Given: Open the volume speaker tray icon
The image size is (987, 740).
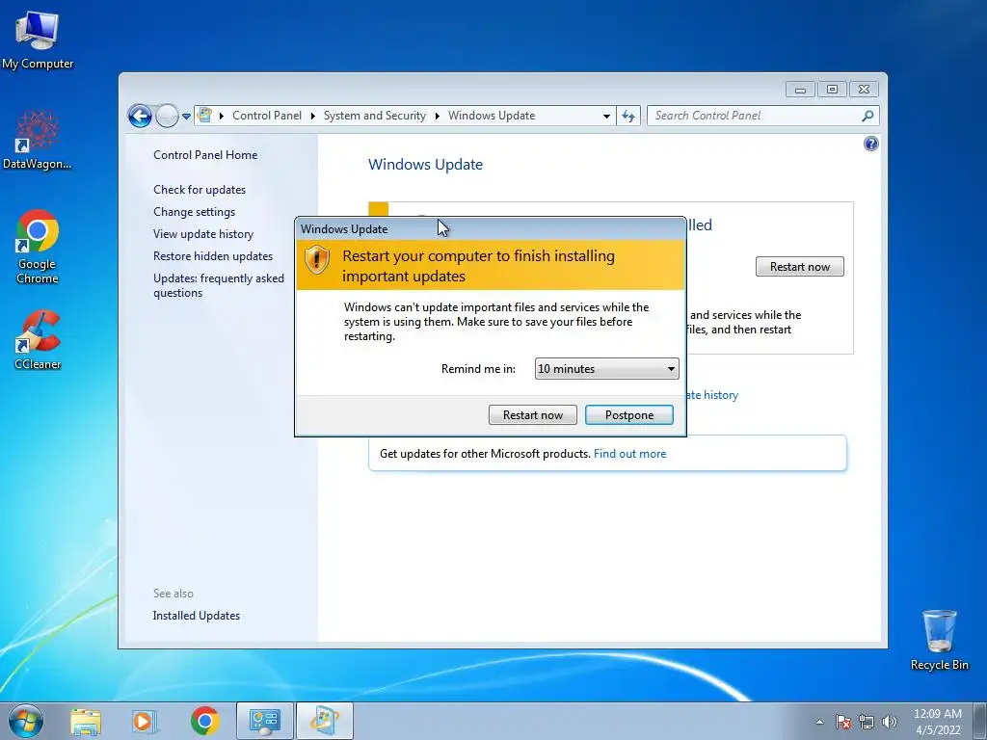Looking at the screenshot, I should [890, 722].
